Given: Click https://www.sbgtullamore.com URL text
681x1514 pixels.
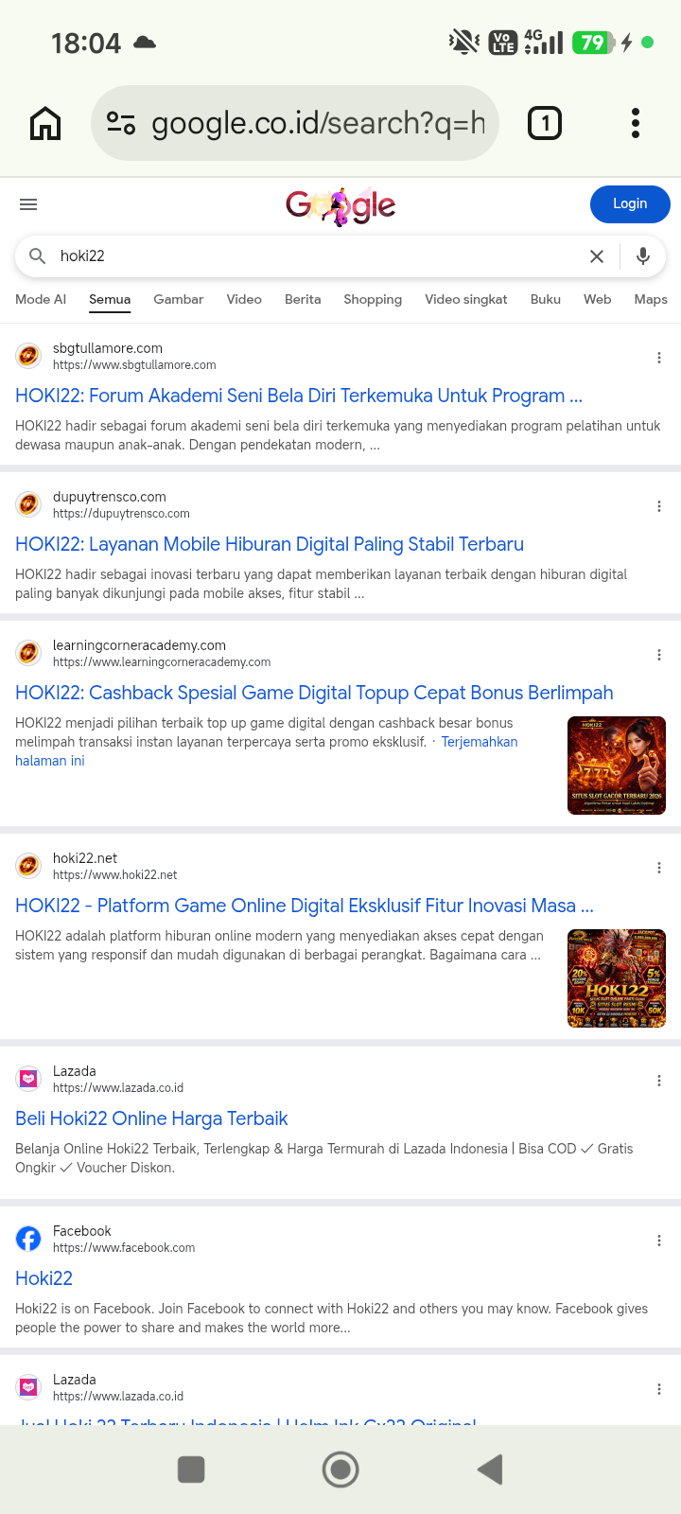Looking at the screenshot, I should click(134, 365).
